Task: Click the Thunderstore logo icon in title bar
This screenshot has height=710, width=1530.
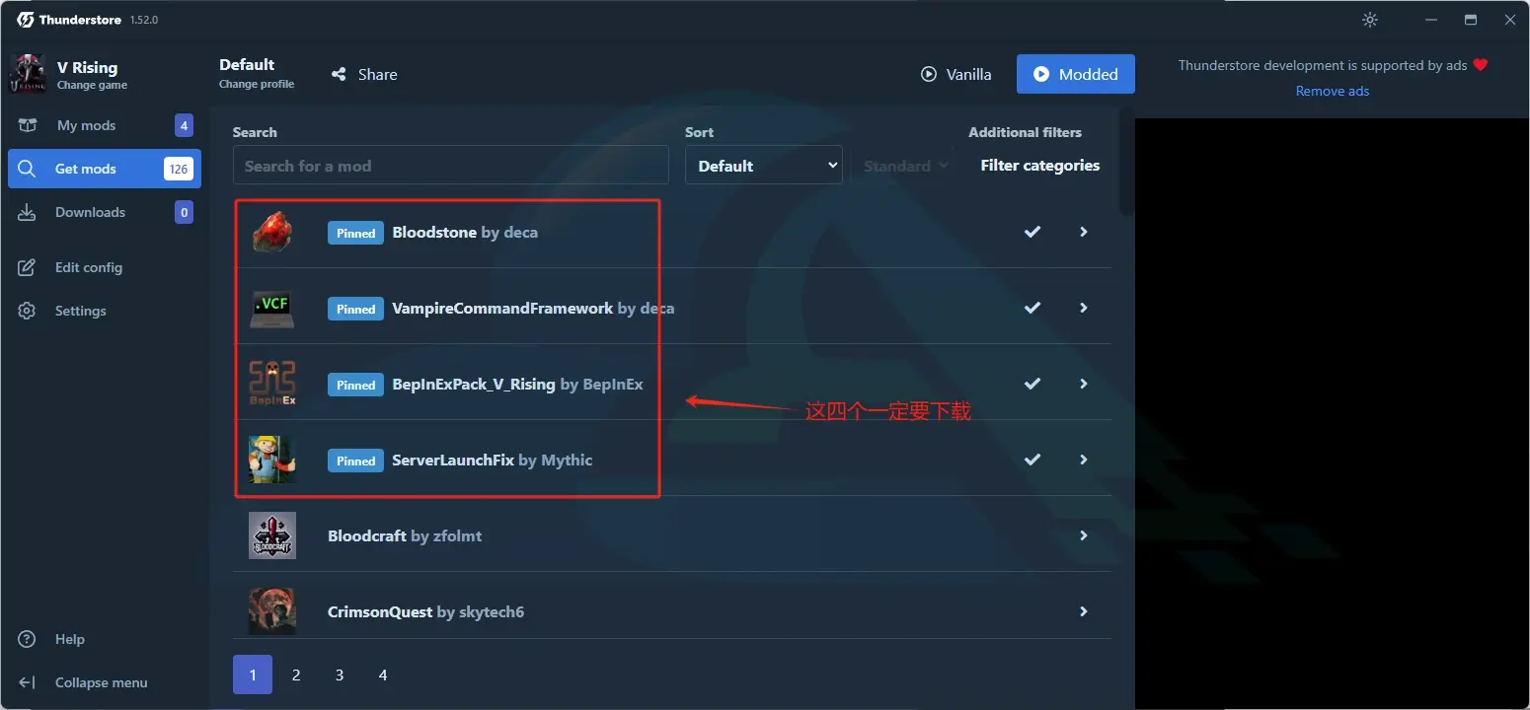Action: click(x=25, y=20)
